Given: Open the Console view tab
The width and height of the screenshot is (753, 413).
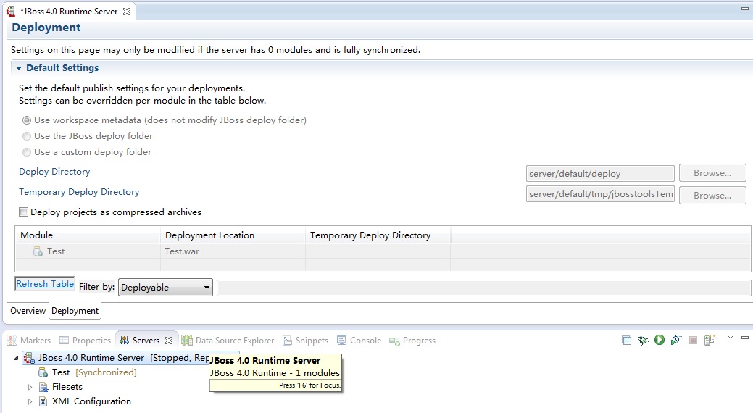Looking at the screenshot, I should pos(359,341).
